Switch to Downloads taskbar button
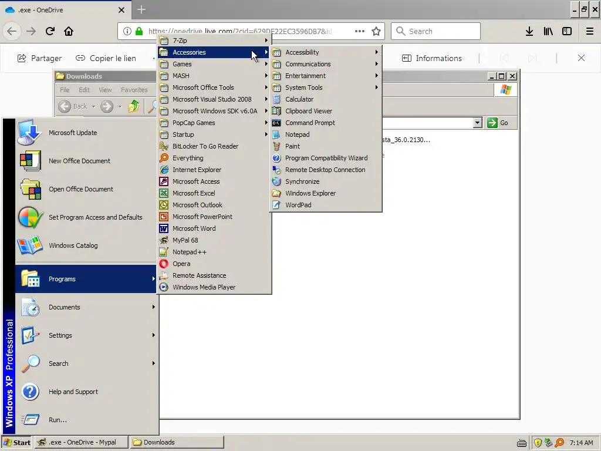 (x=177, y=442)
